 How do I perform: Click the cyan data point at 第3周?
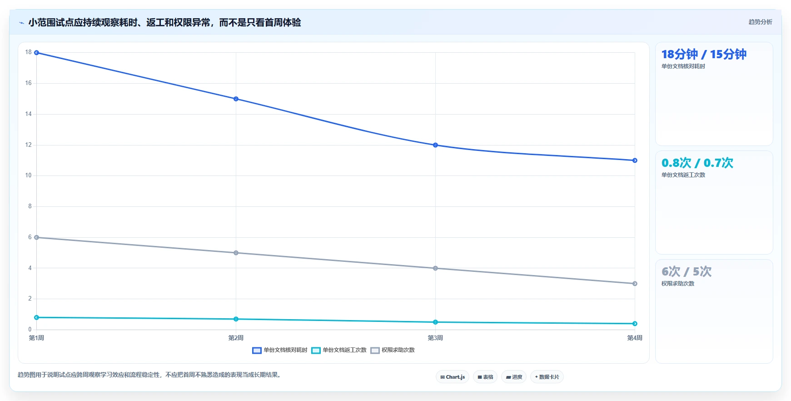tap(435, 322)
